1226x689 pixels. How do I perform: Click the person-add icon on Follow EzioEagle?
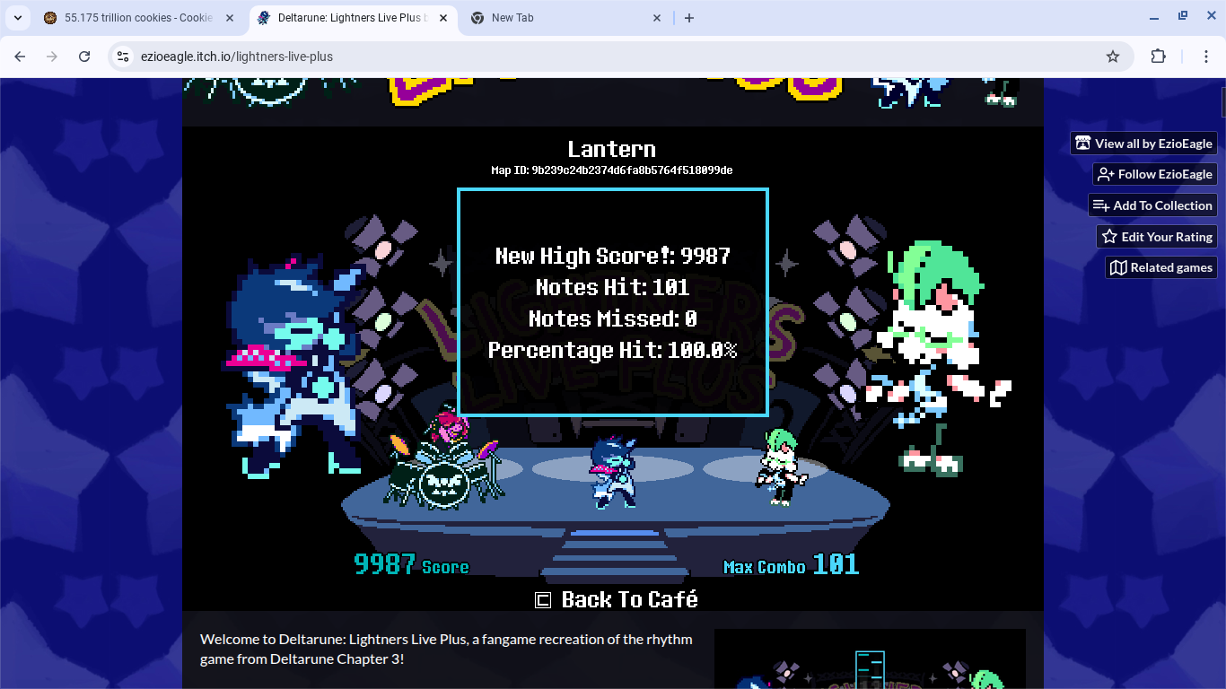[x=1103, y=174]
